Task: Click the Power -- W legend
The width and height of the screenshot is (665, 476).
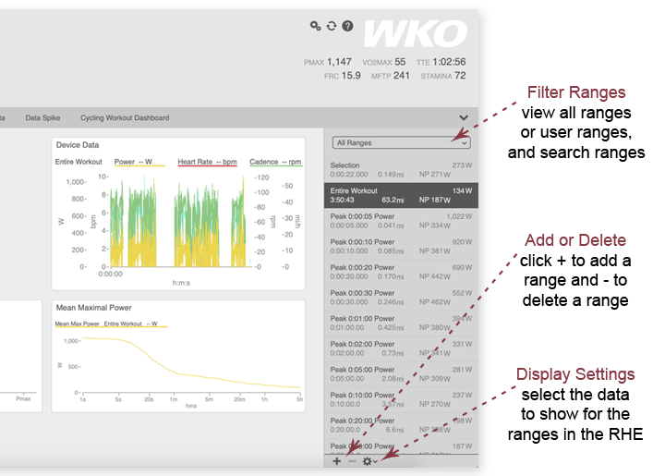Action: (139, 162)
